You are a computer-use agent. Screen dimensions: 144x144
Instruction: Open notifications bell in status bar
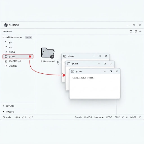(140, 117)
